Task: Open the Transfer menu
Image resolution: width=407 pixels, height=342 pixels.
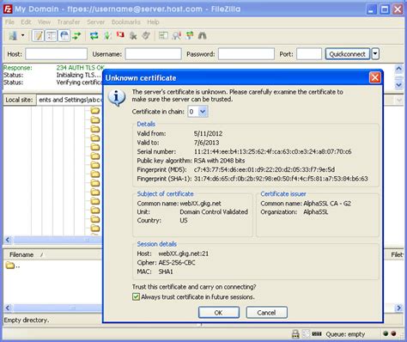Action: pyautogui.click(x=69, y=22)
